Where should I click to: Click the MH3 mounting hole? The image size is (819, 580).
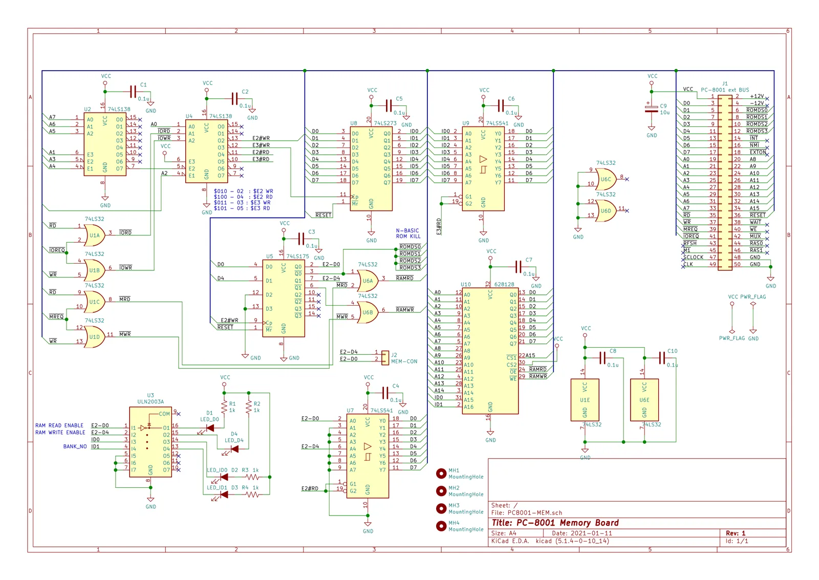tap(441, 508)
